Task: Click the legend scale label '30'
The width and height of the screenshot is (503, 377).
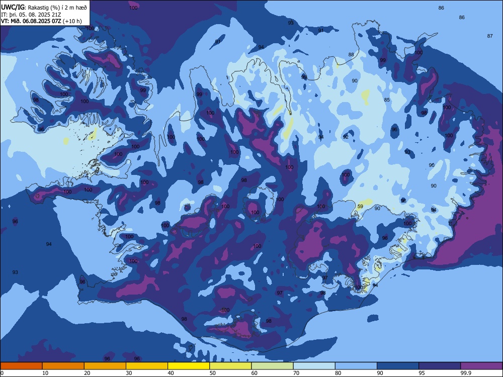Action: (129, 373)
